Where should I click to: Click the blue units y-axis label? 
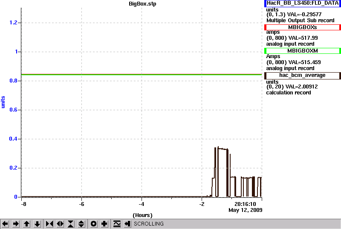tap(3, 102)
